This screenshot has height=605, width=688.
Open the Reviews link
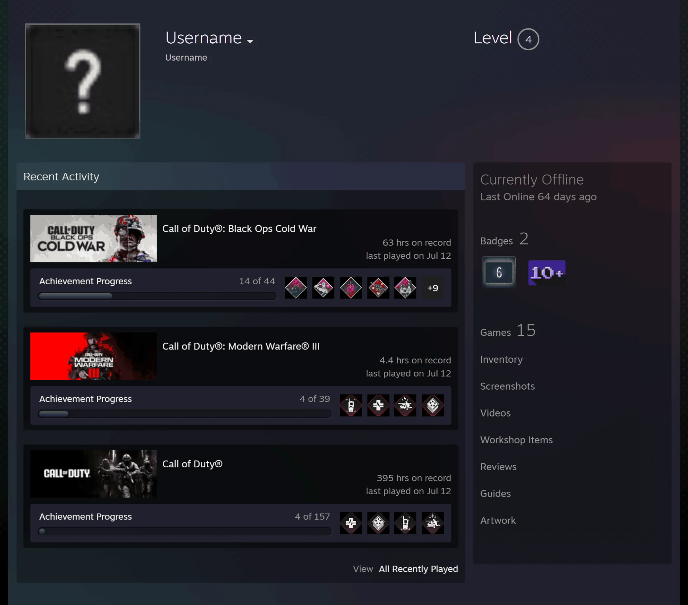click(x=498, y=467)
